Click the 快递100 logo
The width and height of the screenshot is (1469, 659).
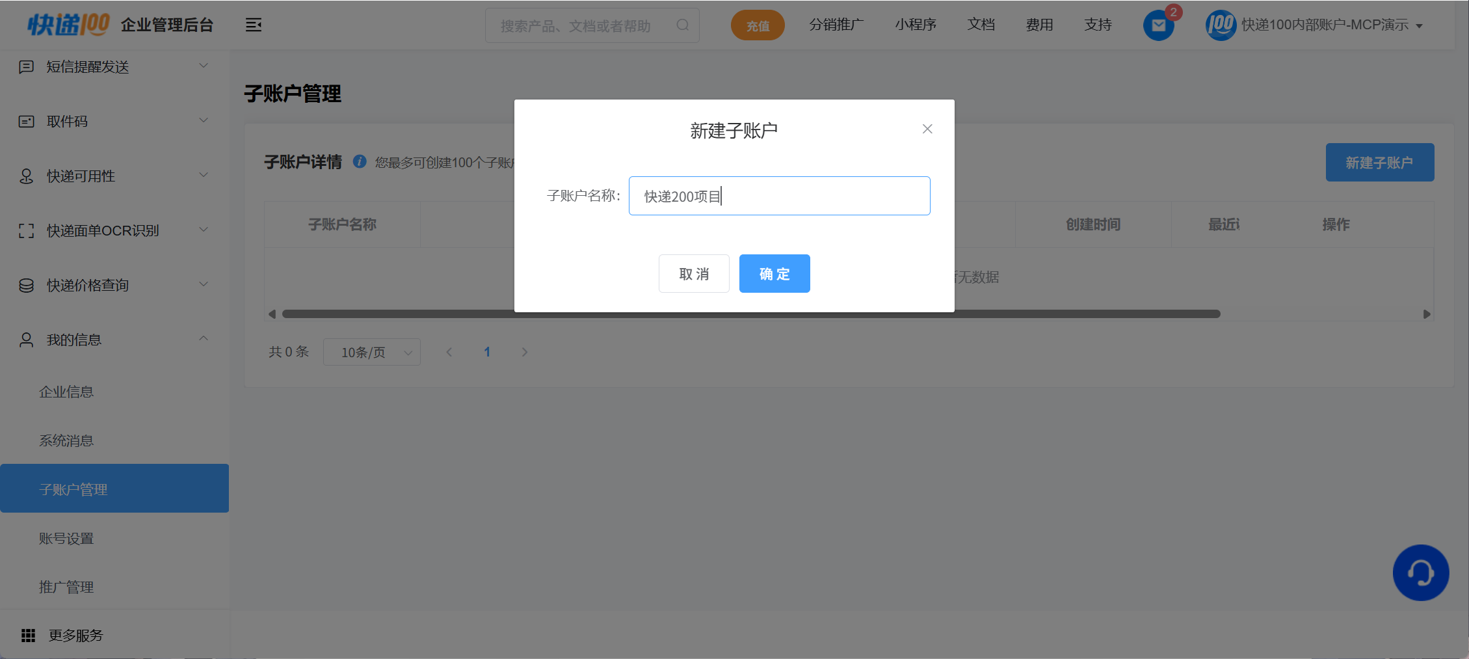click(68, 25)
